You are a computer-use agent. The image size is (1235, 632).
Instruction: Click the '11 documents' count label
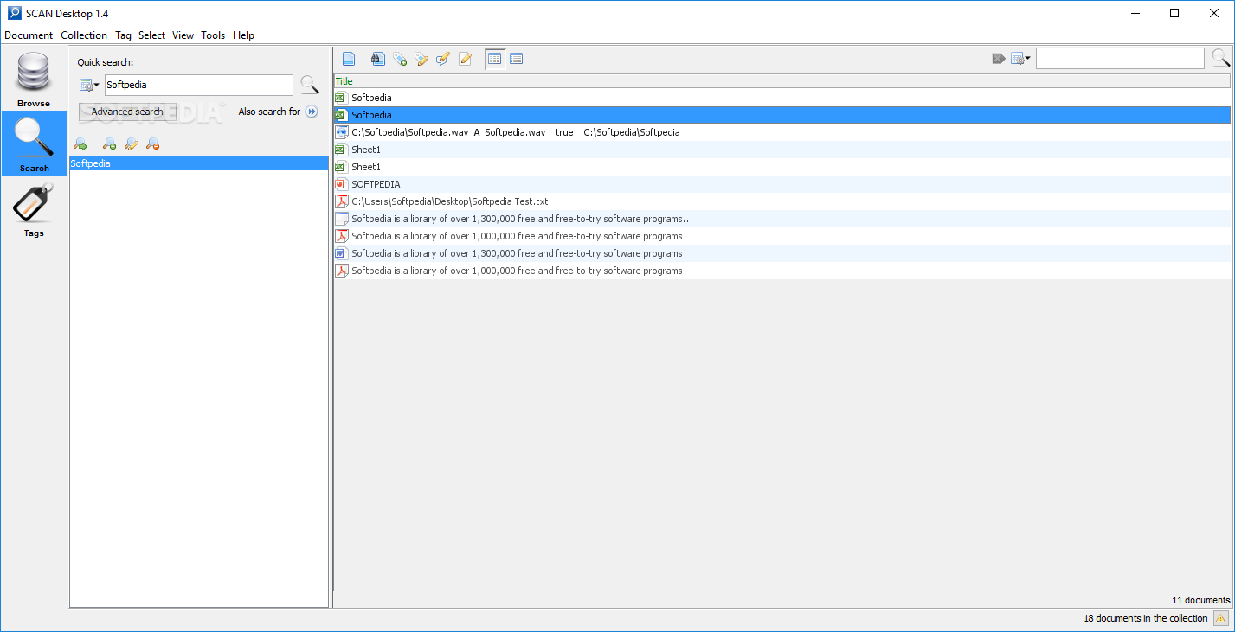point(1201,600)
